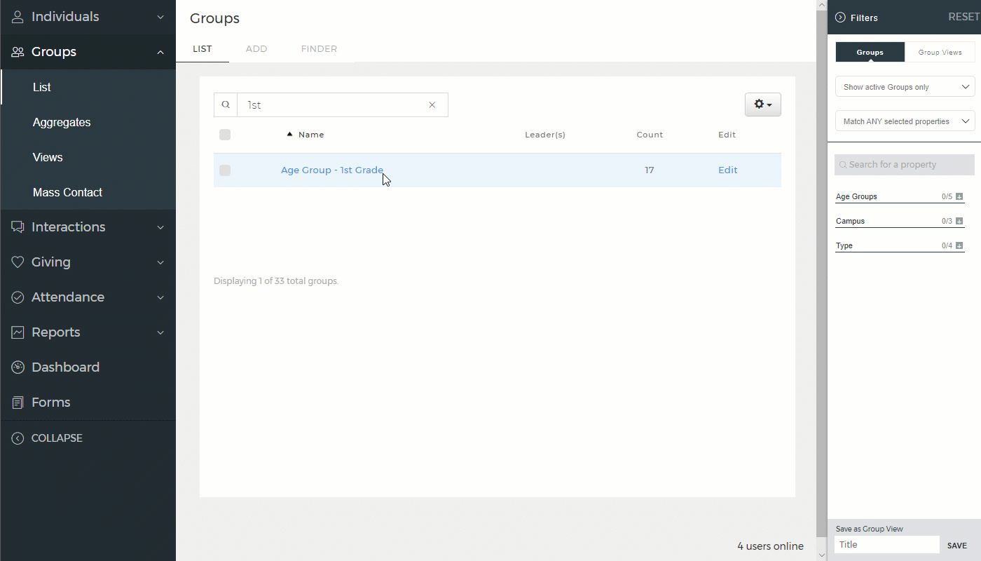Switch to the Group Views tab

[940, 53]
